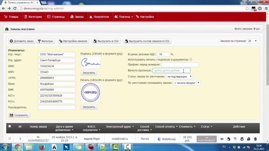Click Загрузить under the stamp image
The height and width of the screenshot is (151, 269).
click(x=89, y=107)
